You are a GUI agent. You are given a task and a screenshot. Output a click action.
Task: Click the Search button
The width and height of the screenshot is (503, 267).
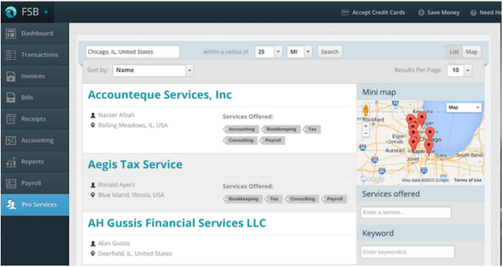click(x=330, y=52)
